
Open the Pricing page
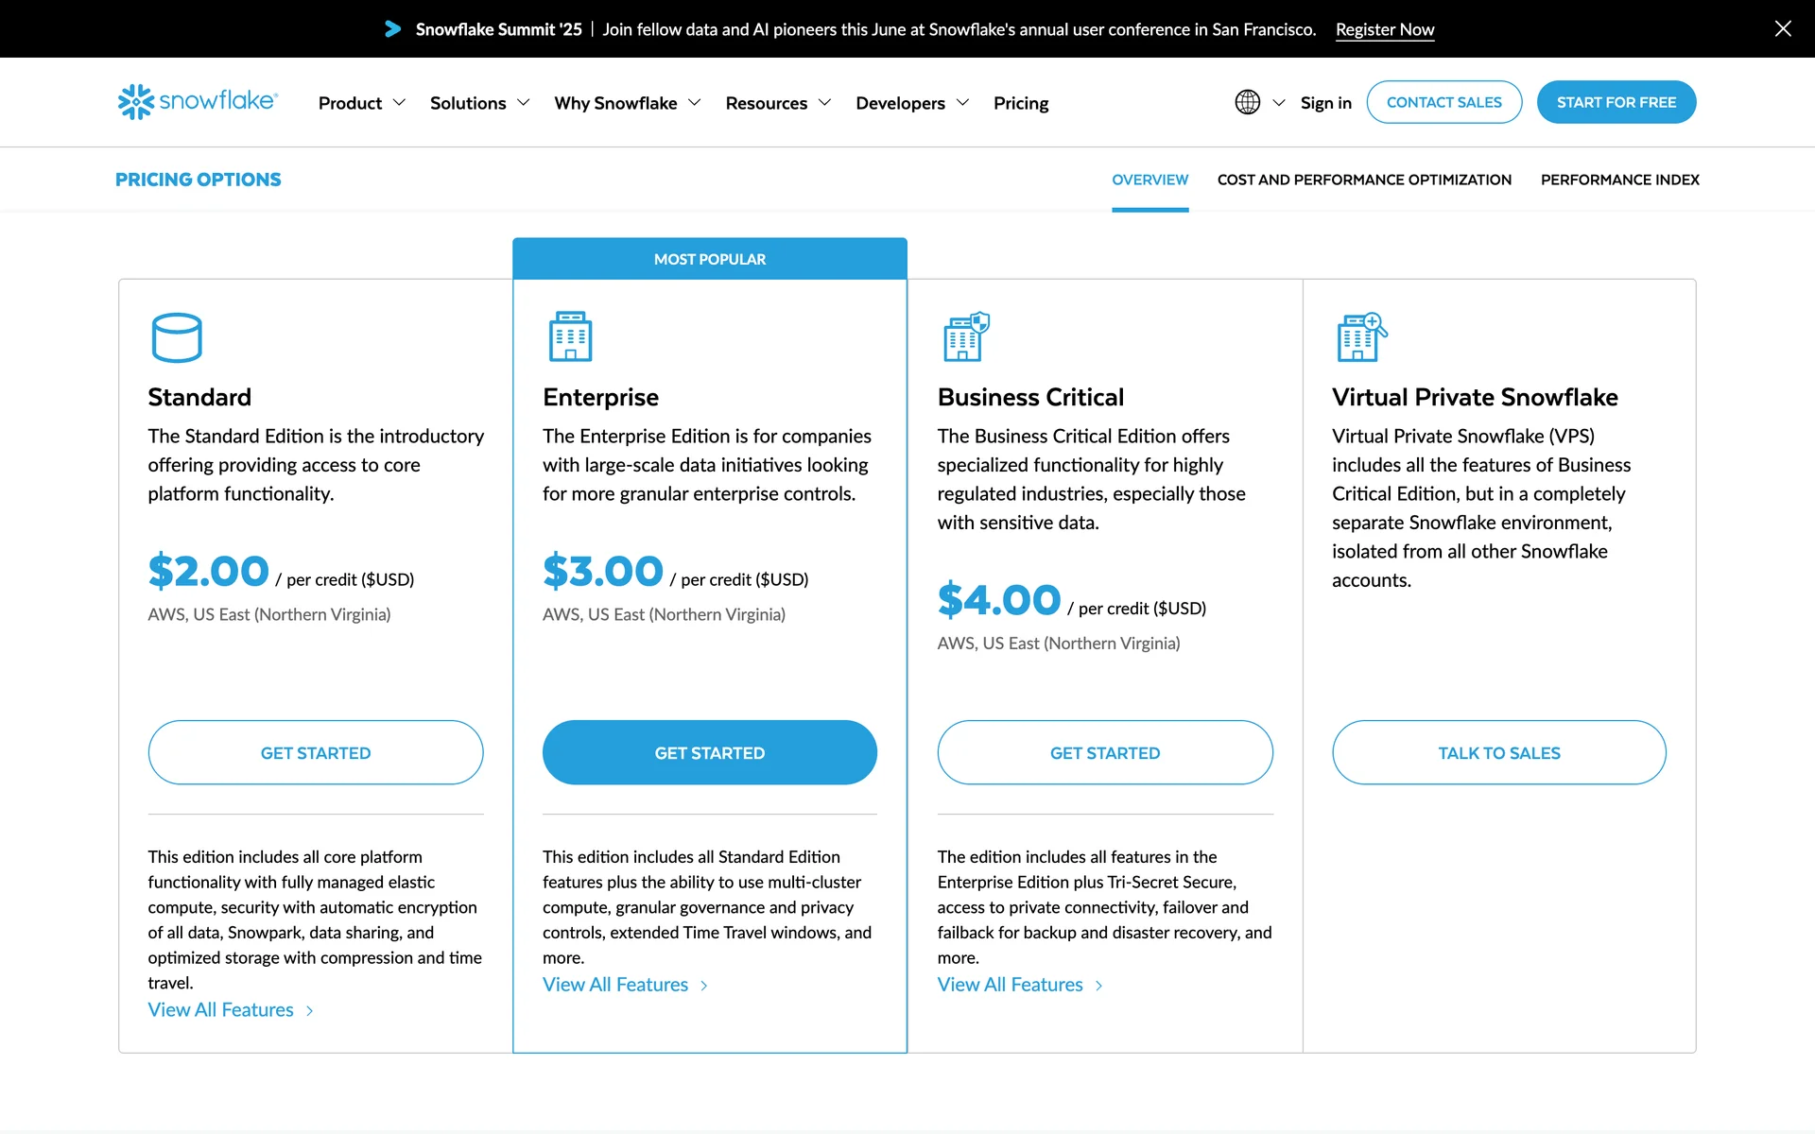point(1020,103)
